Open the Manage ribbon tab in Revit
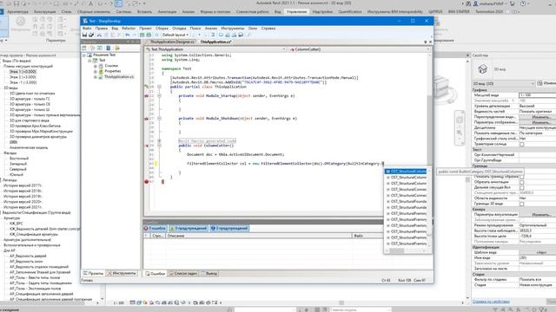This screenshot has width=556, height=312. tap(296, 11)
